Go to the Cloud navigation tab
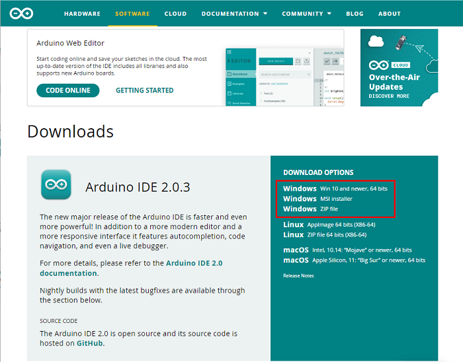 click(x=175, y=13)
